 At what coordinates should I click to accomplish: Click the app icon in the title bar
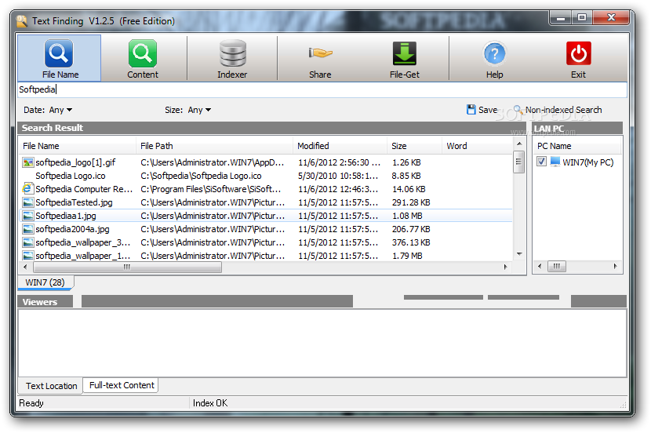coord(22,20)
